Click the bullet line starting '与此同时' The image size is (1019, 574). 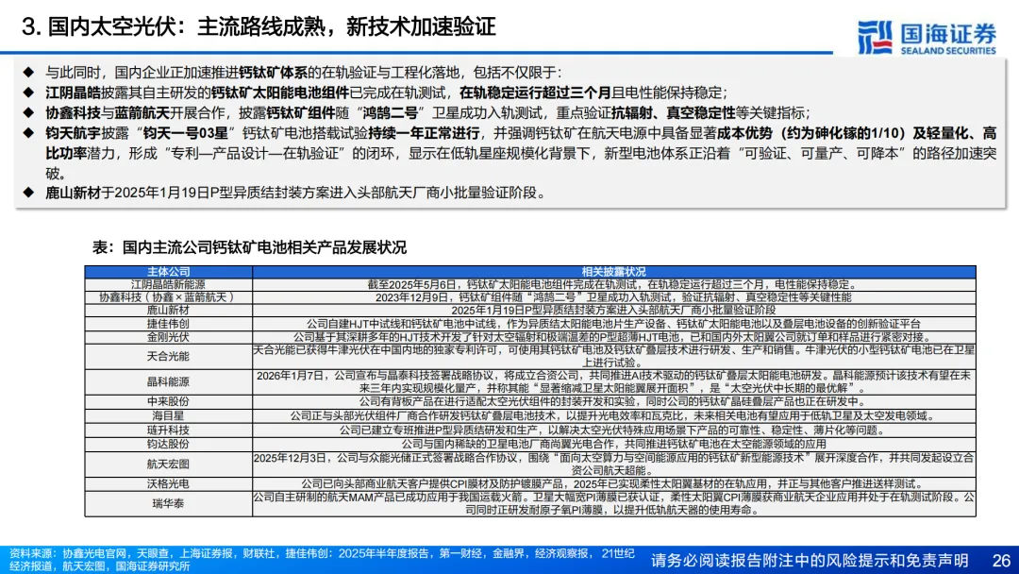(303, 72)
